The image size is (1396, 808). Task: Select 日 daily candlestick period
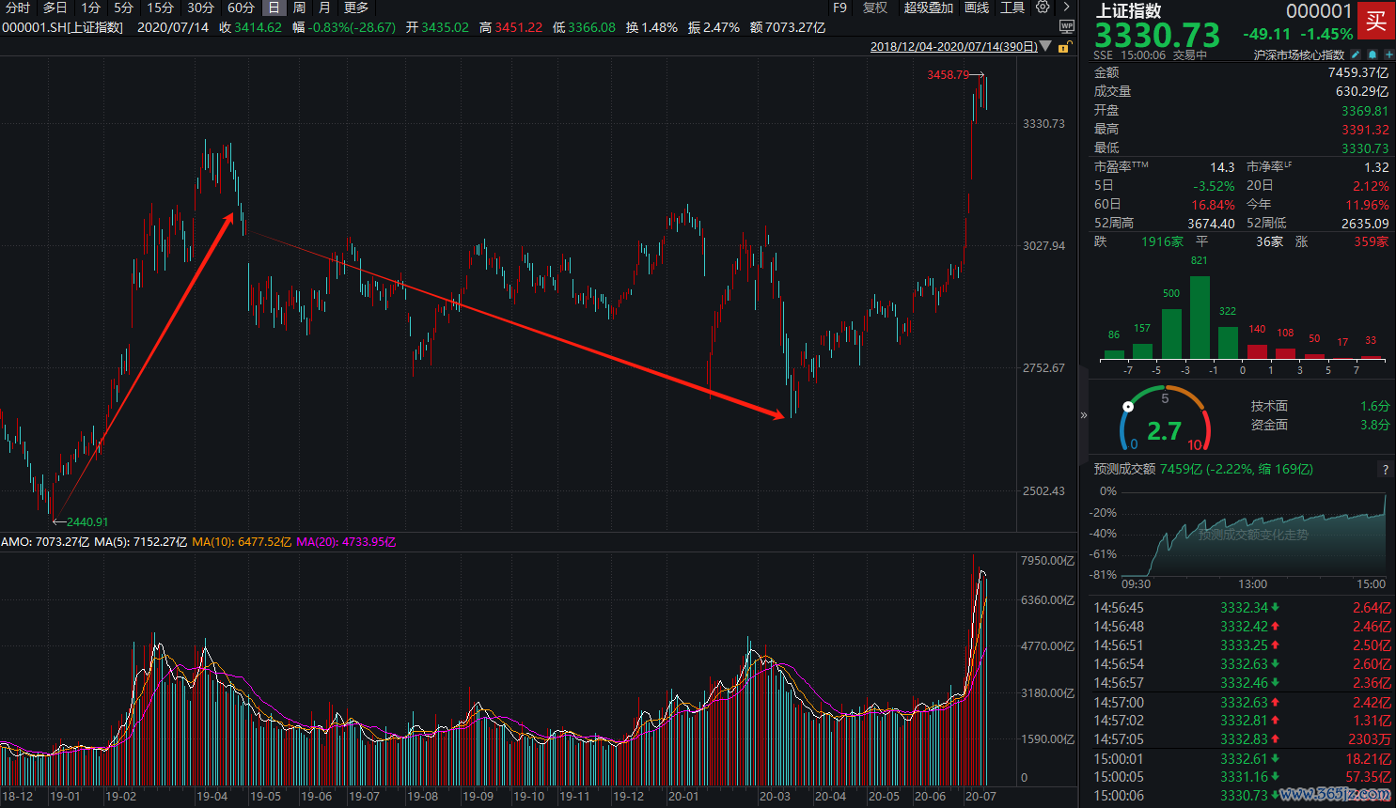click(x=274, y=8)
